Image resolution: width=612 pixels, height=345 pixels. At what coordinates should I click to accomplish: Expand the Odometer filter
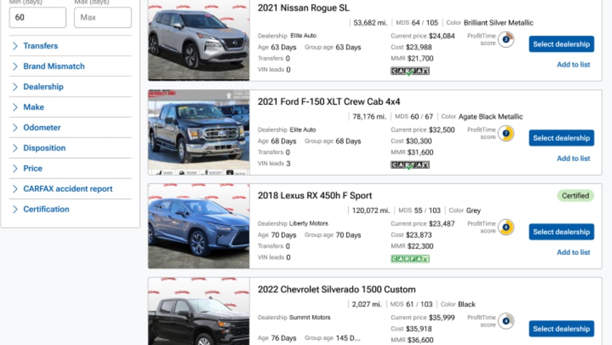tap(42, 127)
